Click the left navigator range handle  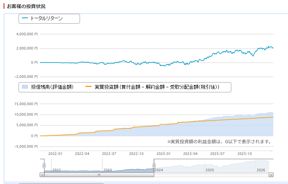coord(44,165)
